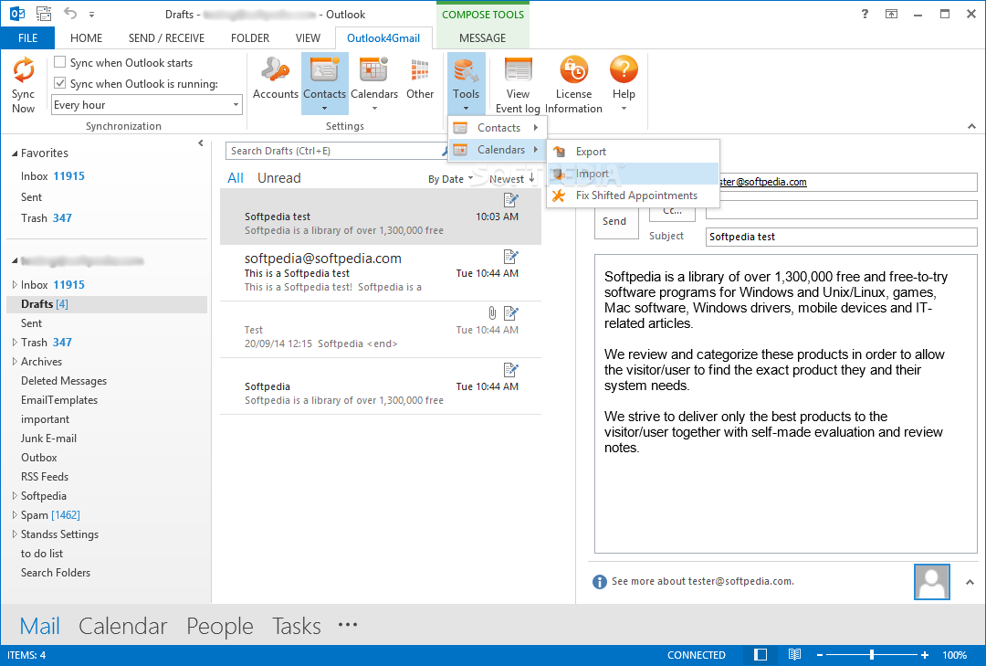Open the FILE tab

pos(27,37)
